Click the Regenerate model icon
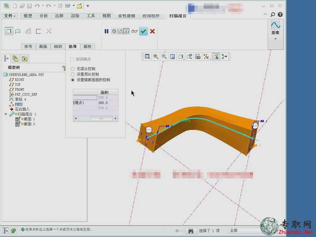 [x=60, y=6]
